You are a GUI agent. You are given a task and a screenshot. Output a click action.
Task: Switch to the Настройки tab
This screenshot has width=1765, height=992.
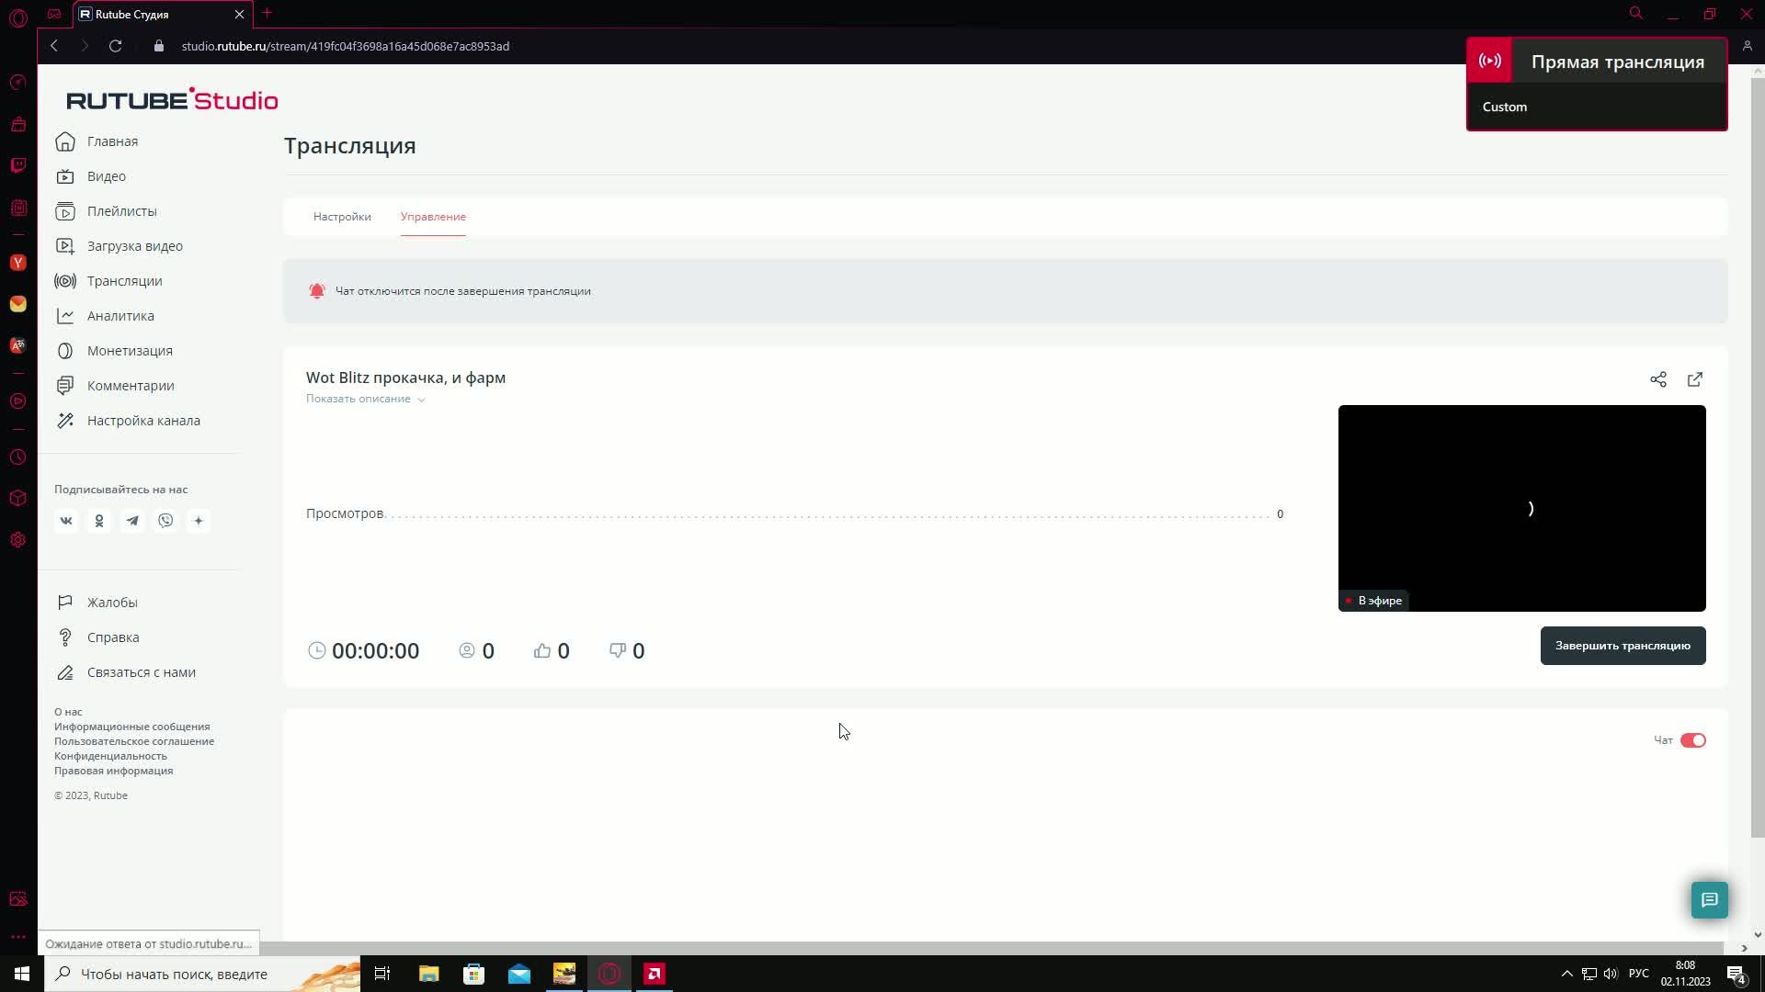coord(342,217)
